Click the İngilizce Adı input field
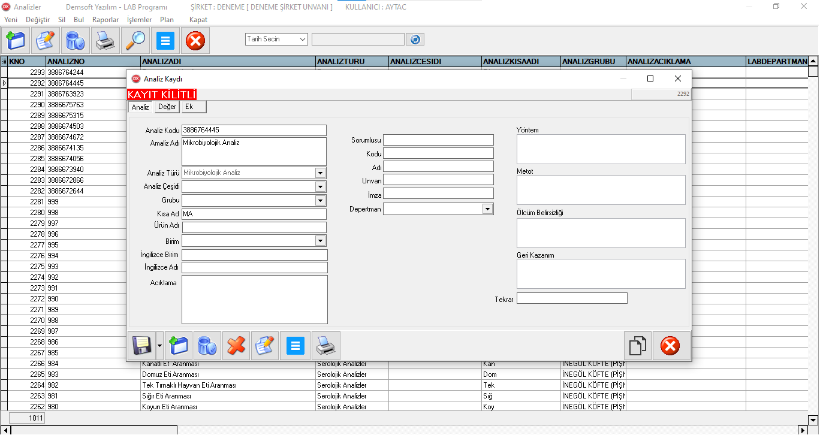820x438 pixels. tap(255, 267)
